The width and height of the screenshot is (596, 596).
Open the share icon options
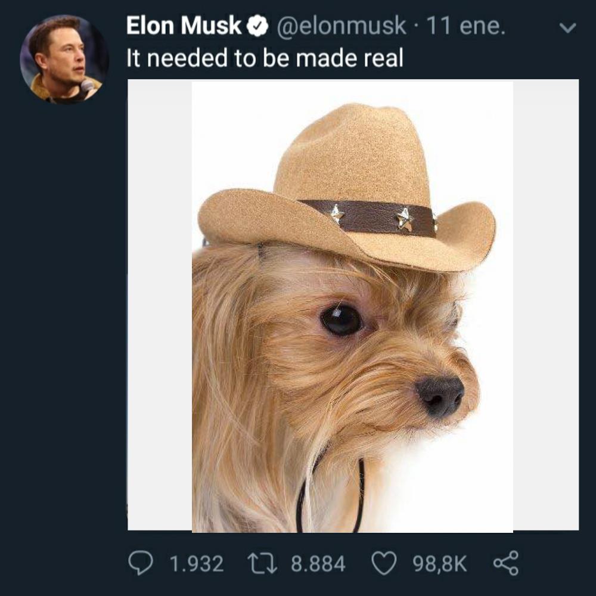click(506, 563)
